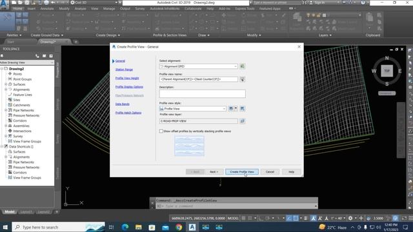Click the grid display icon in status bar
The height and width of the screenshot is (232, 413).
click(244, 218)
